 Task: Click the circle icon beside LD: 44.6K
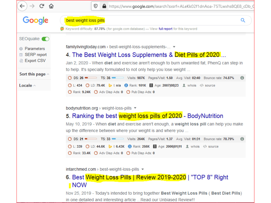(88, 146)
